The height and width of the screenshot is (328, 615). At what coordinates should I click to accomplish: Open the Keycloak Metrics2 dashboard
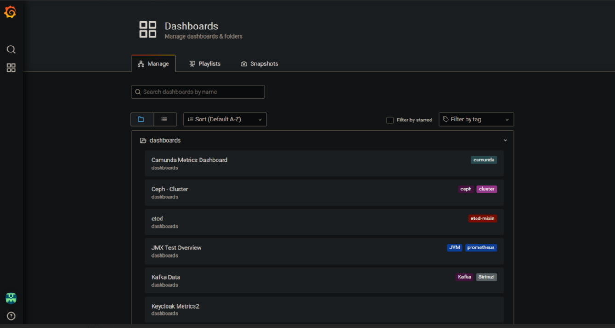point(324,310)
